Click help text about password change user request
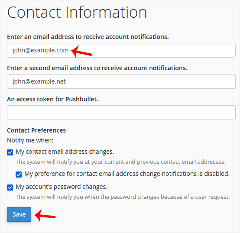240x233 pixels. 123,197
